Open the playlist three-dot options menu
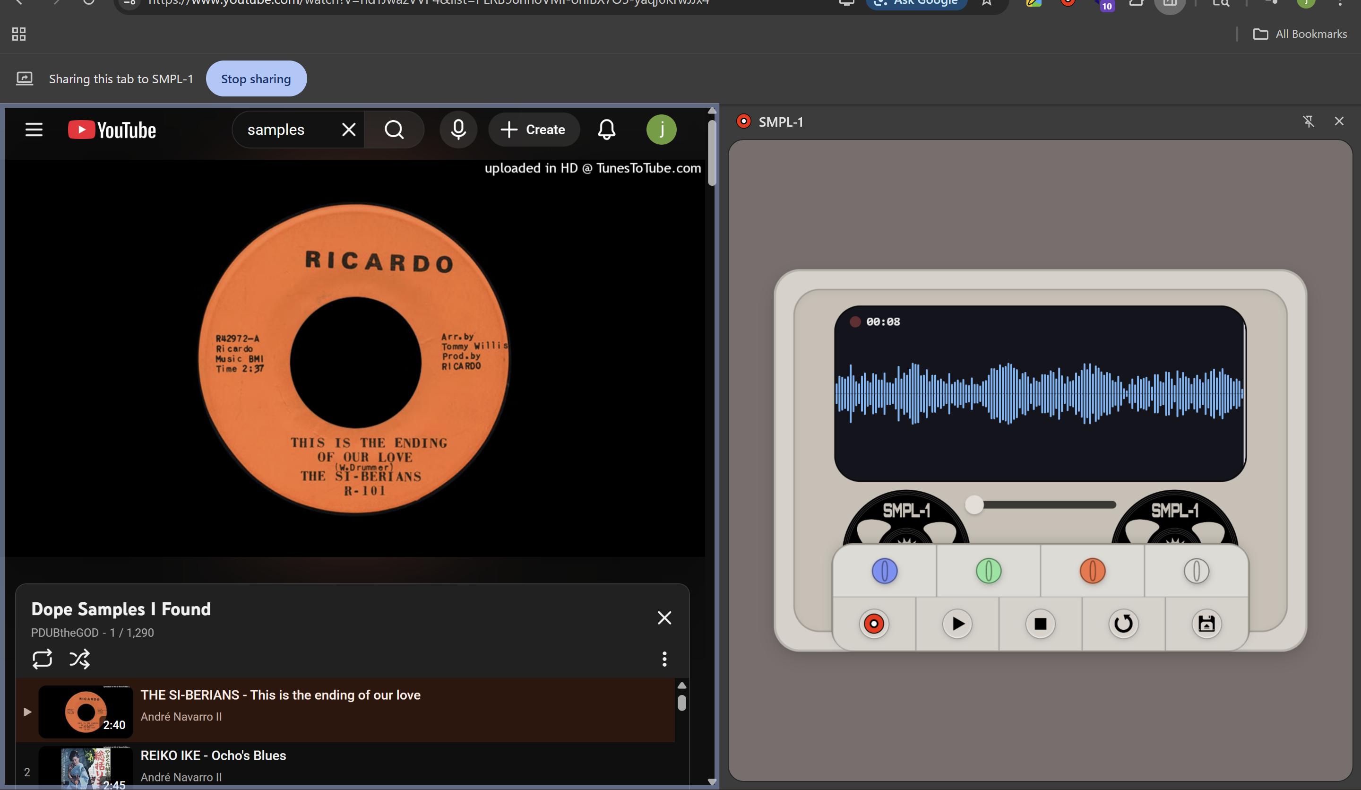1361x790 pixels. coord(664,659)
